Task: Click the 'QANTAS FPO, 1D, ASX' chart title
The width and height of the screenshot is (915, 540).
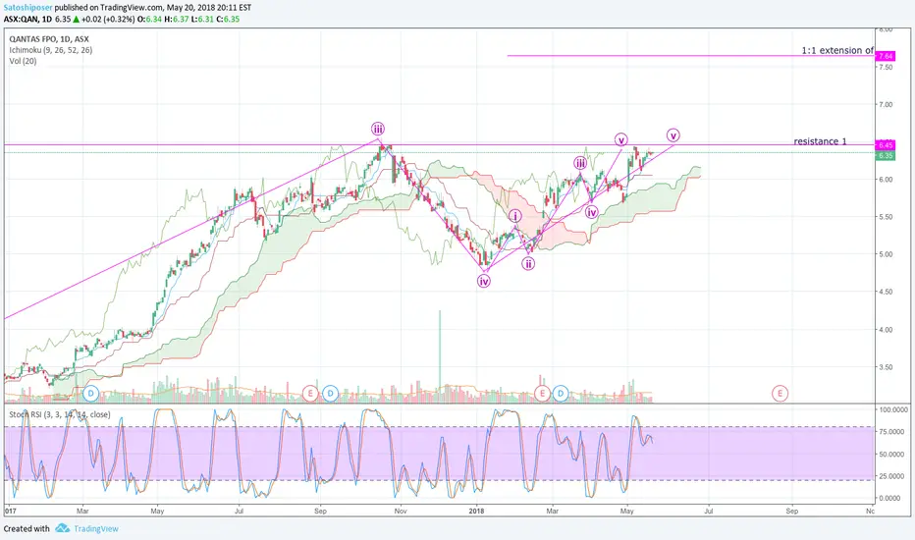Action: 49,39
